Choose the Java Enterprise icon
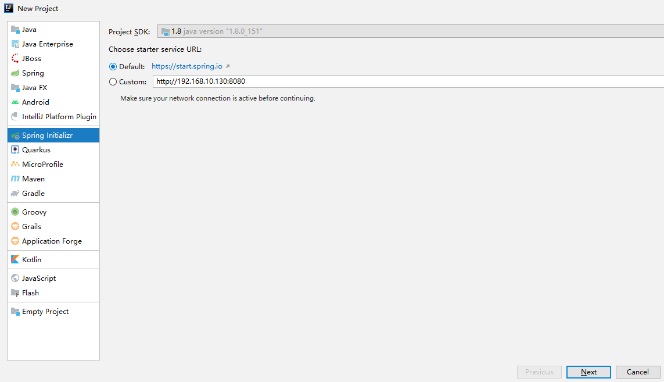This screenshot has height=382, width=664. point(15,44)
